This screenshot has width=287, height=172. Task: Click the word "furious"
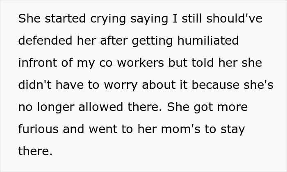pyautogui.click(x=38, y=130)
